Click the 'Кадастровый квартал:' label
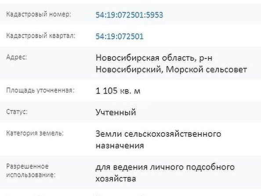 click(x=41, y=36)
